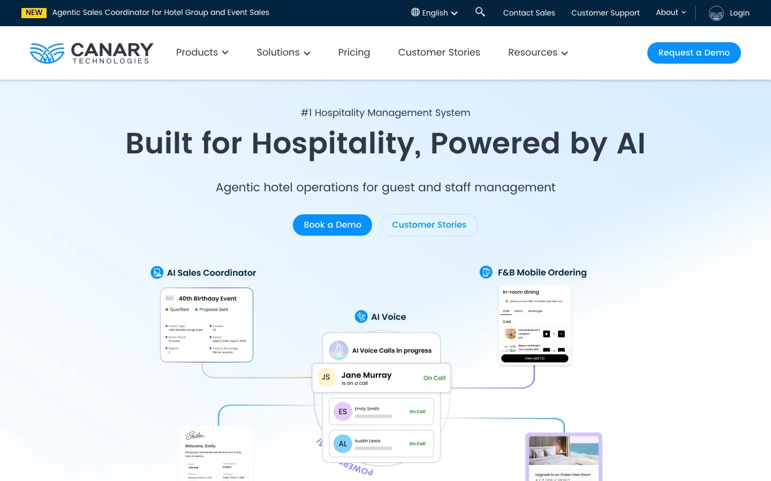This screenshot has height=481, width=771.
Task: Click the AI Voice icon
Action: (361, 316)
